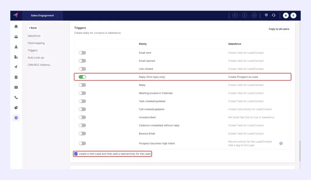Click the circled person icon in header
The height and width of the screenshot is (180, 311).
(244, 15)
